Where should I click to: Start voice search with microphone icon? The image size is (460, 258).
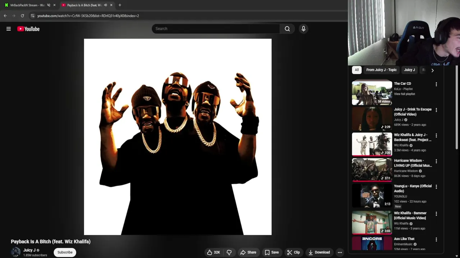coord(303,29)
